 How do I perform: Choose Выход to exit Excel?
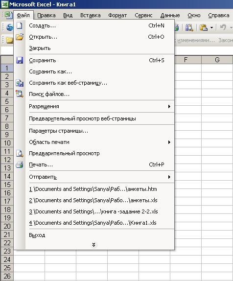[94, 235]
